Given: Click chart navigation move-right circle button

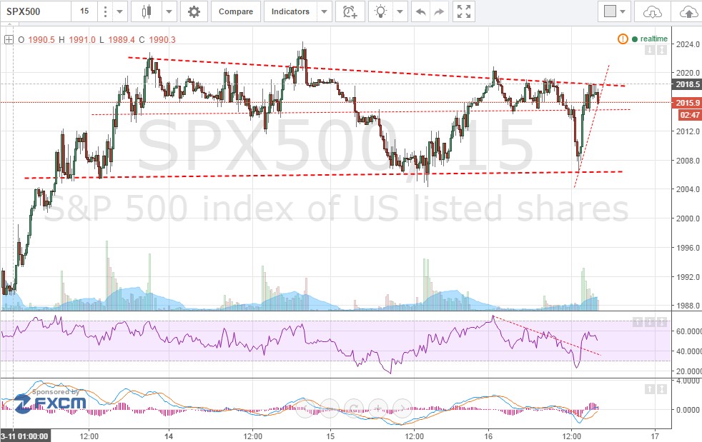Looking at the screenshot, I should (x=402, y=408).
